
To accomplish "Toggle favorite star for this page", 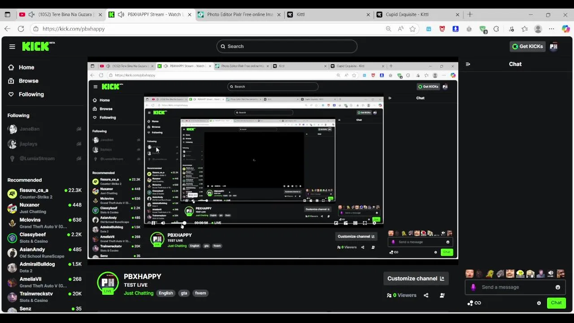I will (x=413, y=29).
